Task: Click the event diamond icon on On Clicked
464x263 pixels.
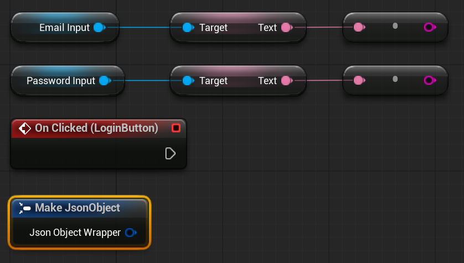Action: point(25,128)
